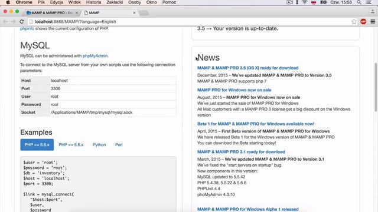This screenshot has height=212, width=378.
Task: Click the Wi-Fi status icon
Action: click(x=305, y=2)
